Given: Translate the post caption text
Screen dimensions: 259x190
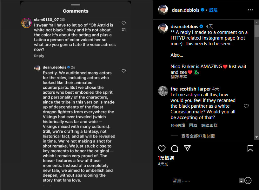Looking at the screenshot, I should point(179,77).
